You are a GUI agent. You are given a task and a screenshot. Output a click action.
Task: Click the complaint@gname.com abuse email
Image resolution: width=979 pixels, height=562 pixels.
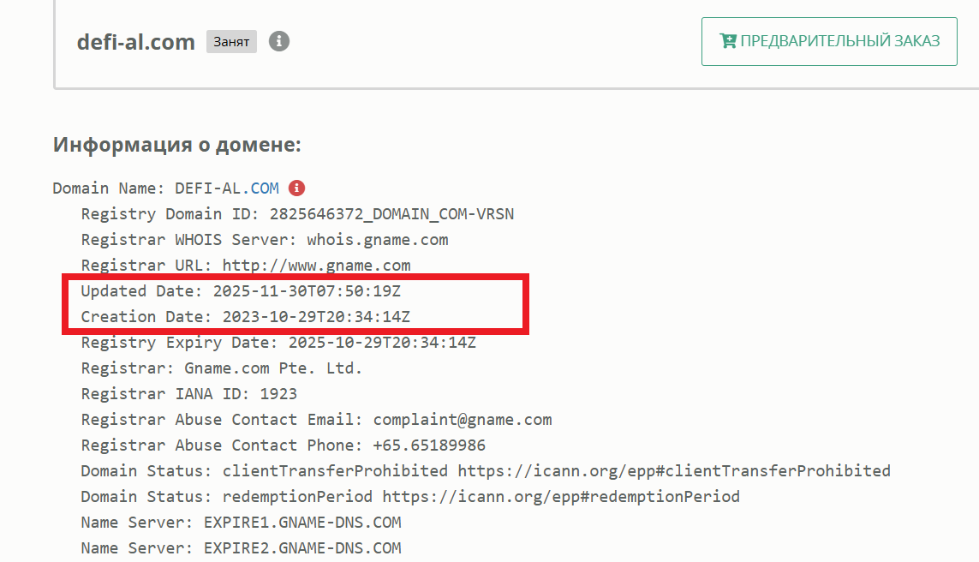click(463, 420)
